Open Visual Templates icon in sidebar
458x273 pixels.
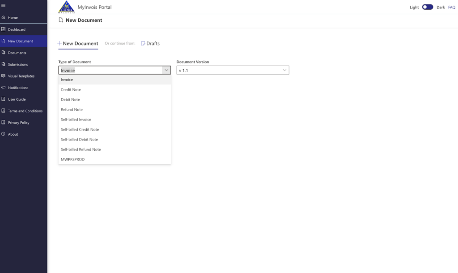click(4, 76)
